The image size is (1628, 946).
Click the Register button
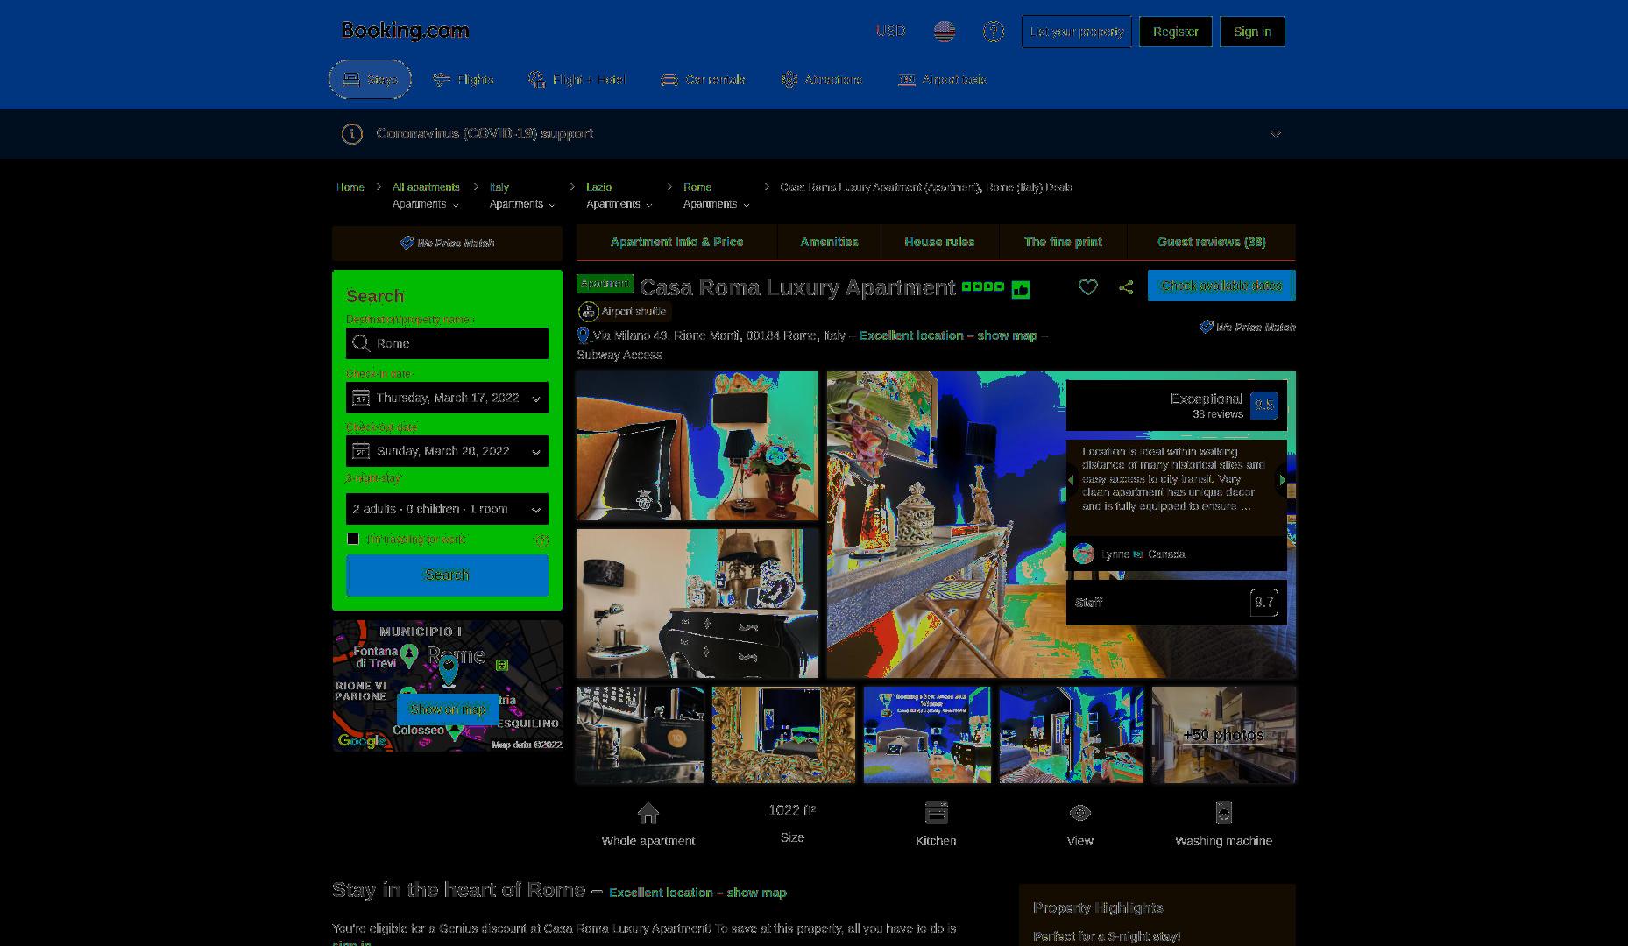click(1175, 32)
